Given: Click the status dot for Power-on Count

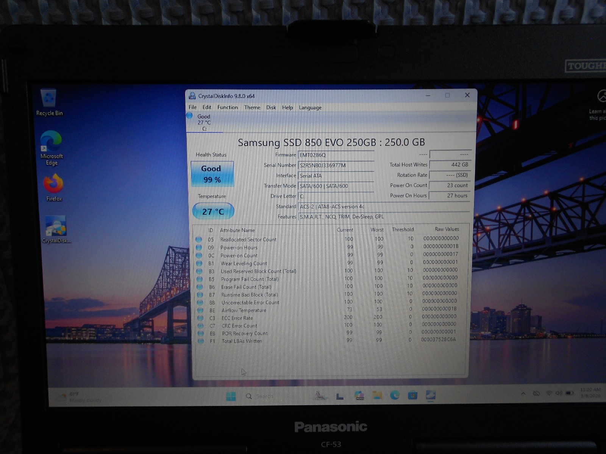Looking at the screenshot, I should click(199, 255).
